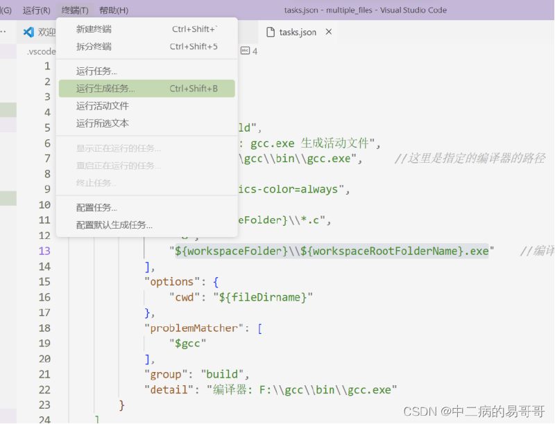Screen dimensions: 555x424
Task: Select 运行活动文件 menu entry
Action: [147, 105]
